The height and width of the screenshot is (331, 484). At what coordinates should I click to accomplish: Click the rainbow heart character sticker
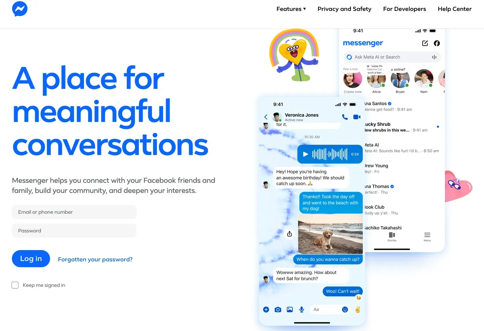294,55
